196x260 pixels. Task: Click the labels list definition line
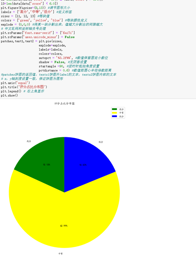point(36,12)
